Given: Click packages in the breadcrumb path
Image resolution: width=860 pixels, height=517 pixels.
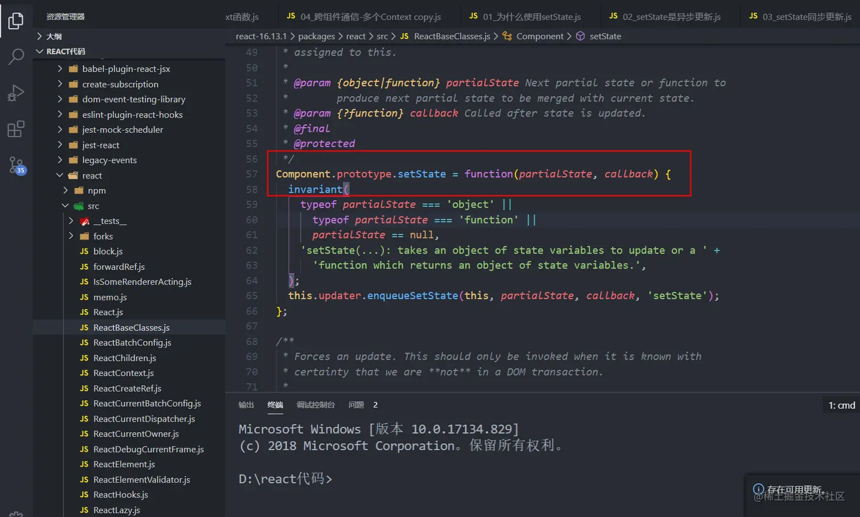Looking at the screenshot, I should tap(316, 36).
